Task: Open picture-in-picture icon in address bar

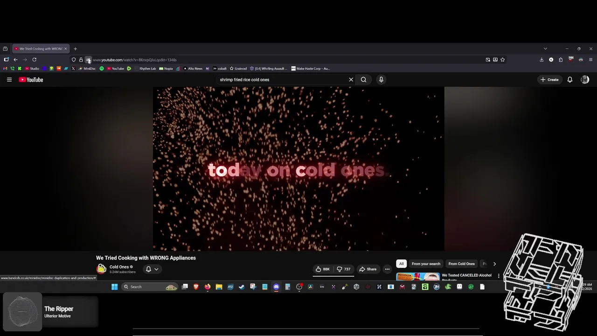Action: [488, 60]
